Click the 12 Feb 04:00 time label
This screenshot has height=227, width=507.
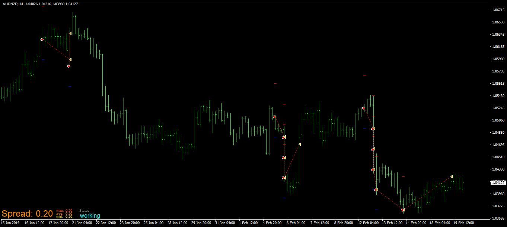368,223
